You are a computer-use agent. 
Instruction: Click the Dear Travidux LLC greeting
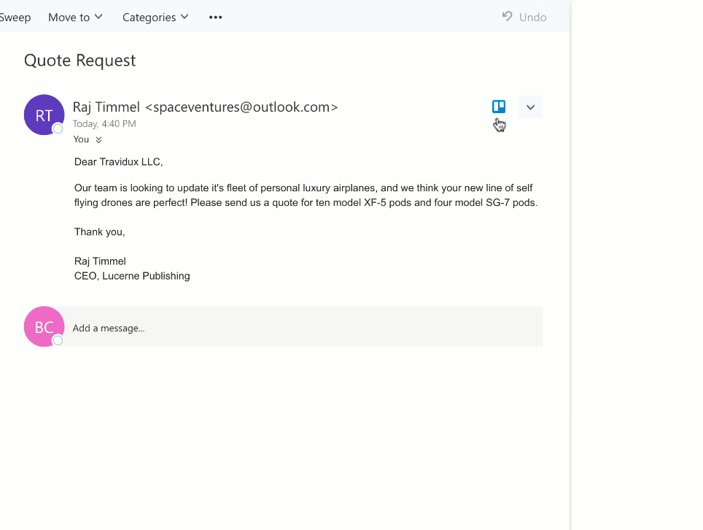tap(118, 162)
